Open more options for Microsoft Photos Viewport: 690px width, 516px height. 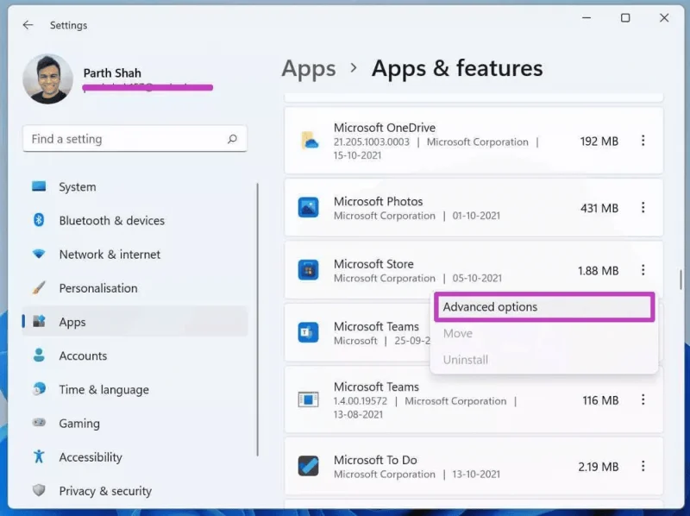coord(643,207)
